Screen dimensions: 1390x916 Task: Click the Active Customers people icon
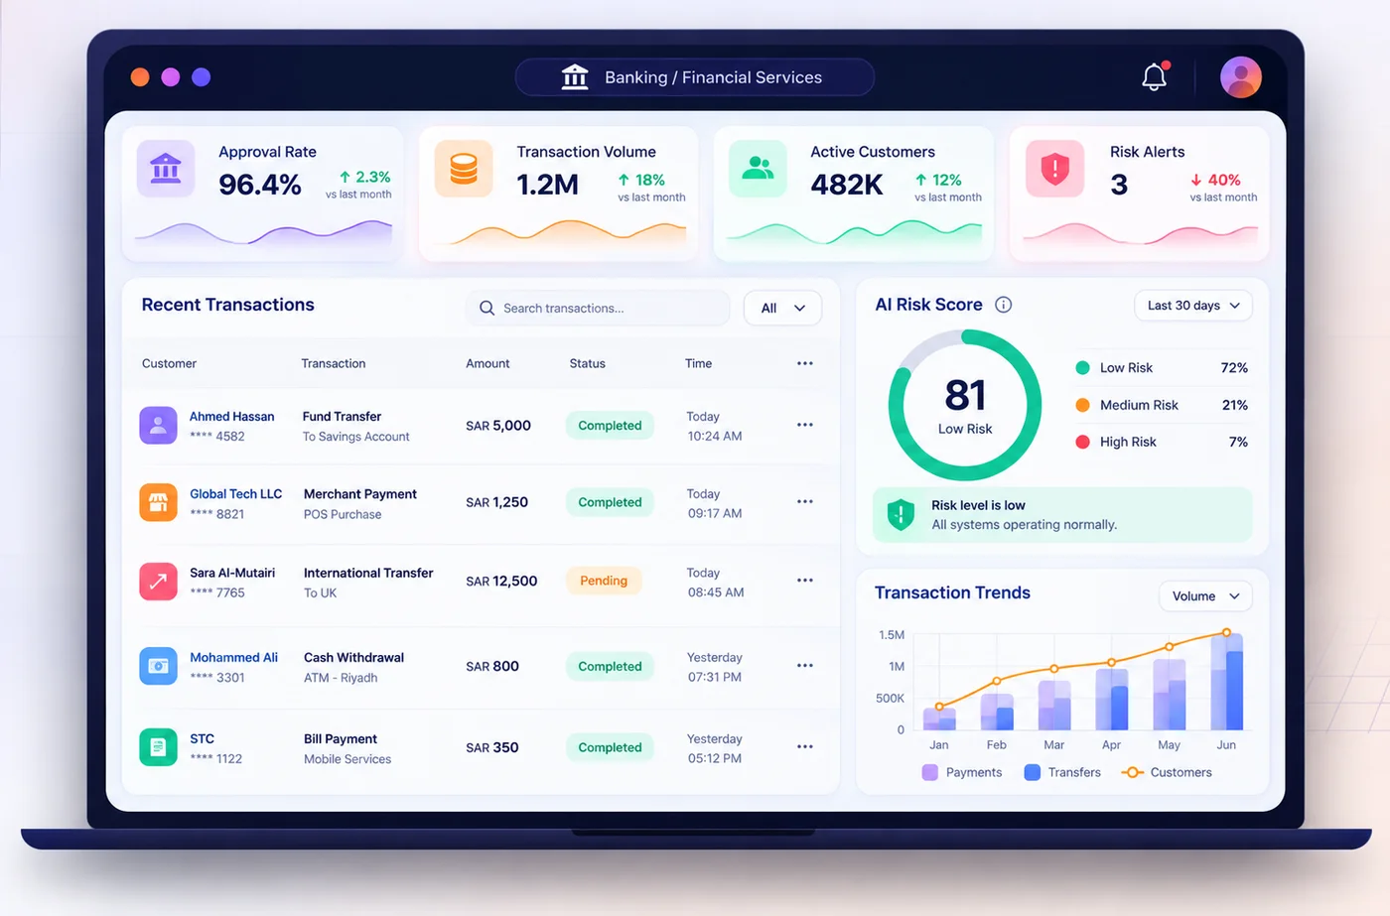(x=758, y=169)
